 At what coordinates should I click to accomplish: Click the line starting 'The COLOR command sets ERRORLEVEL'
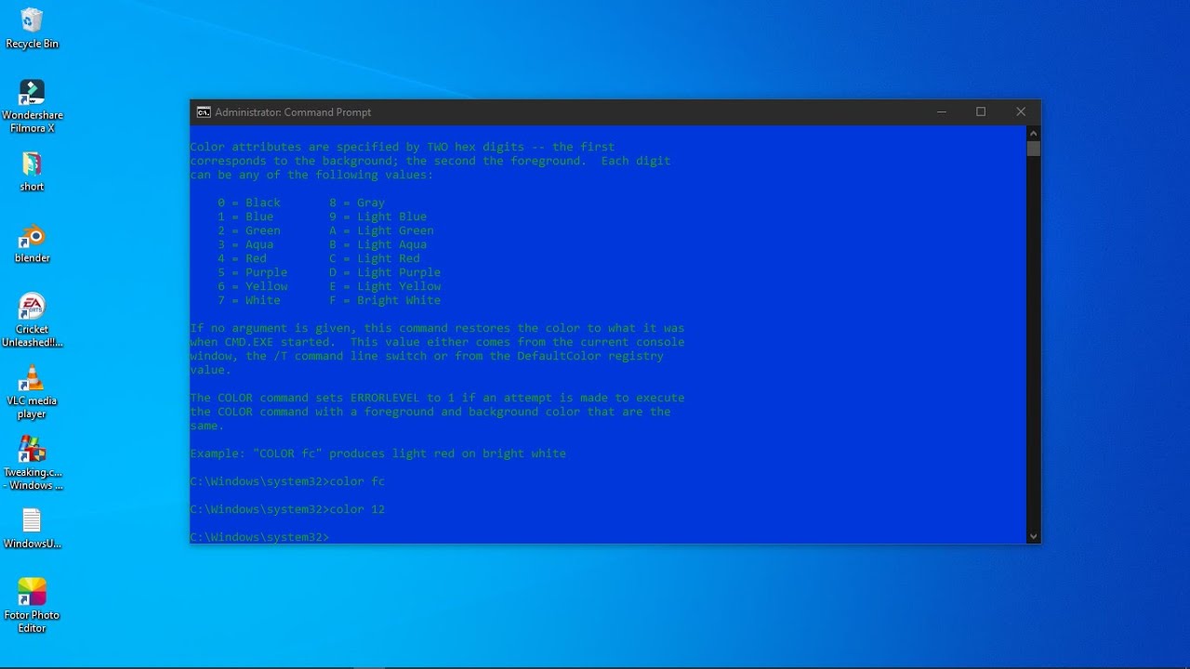437,398
